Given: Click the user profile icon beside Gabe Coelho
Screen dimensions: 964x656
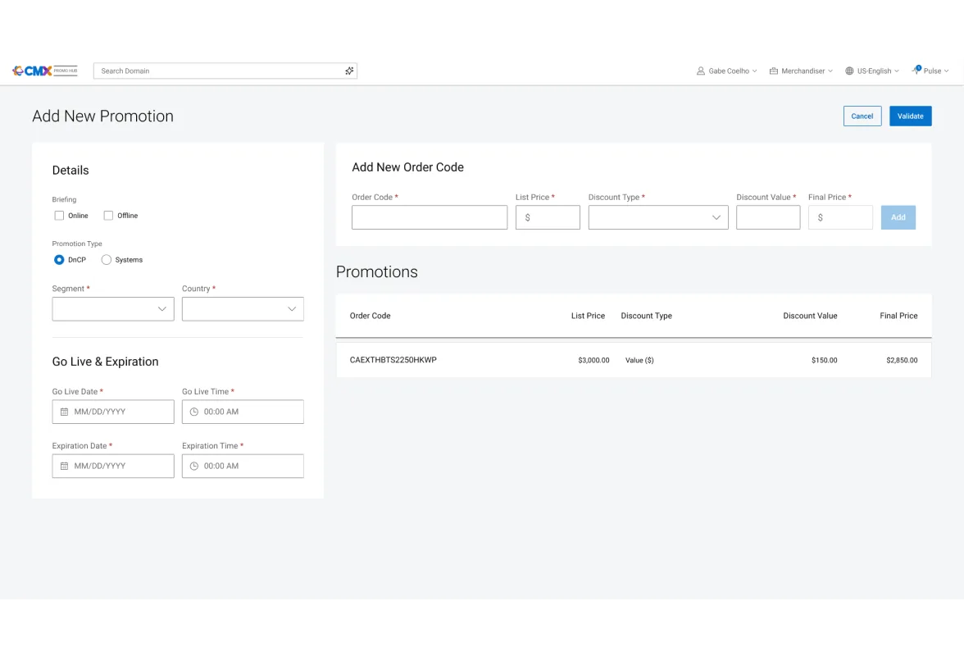Looking at the screenshot, I should 700,71.
